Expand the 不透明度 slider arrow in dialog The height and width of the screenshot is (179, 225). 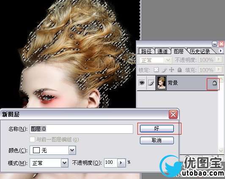click(121, 163)
